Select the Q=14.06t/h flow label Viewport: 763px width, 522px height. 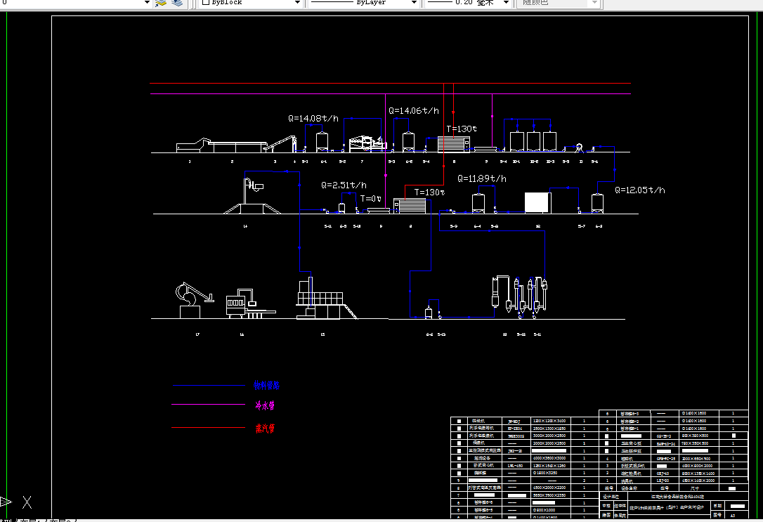[x=414, y=111]
